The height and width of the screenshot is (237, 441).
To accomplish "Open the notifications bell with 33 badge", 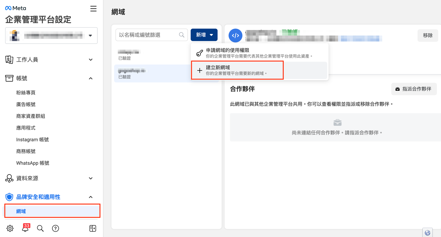I will pyautogui.click(x=25, y=228).
